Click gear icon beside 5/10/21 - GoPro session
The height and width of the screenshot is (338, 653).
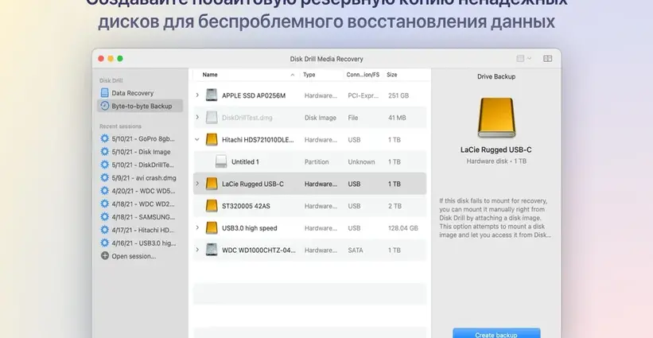pyautogui.click(x=104, y=138)
